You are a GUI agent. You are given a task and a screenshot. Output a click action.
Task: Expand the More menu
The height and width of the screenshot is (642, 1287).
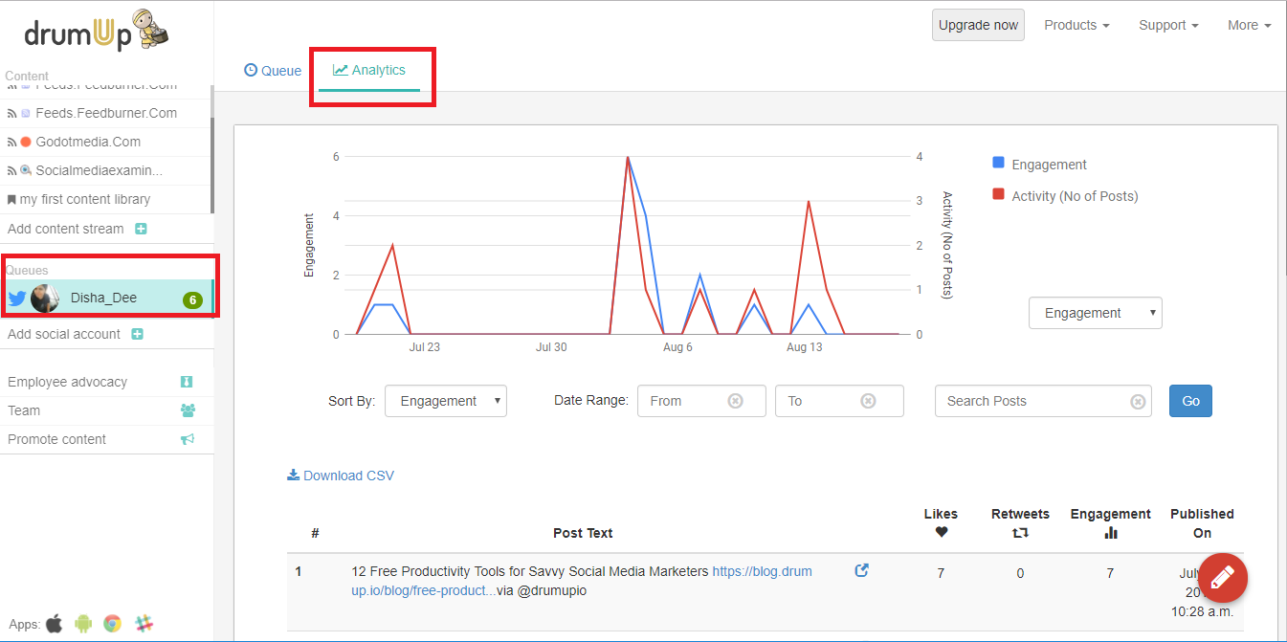point(1250,26)
